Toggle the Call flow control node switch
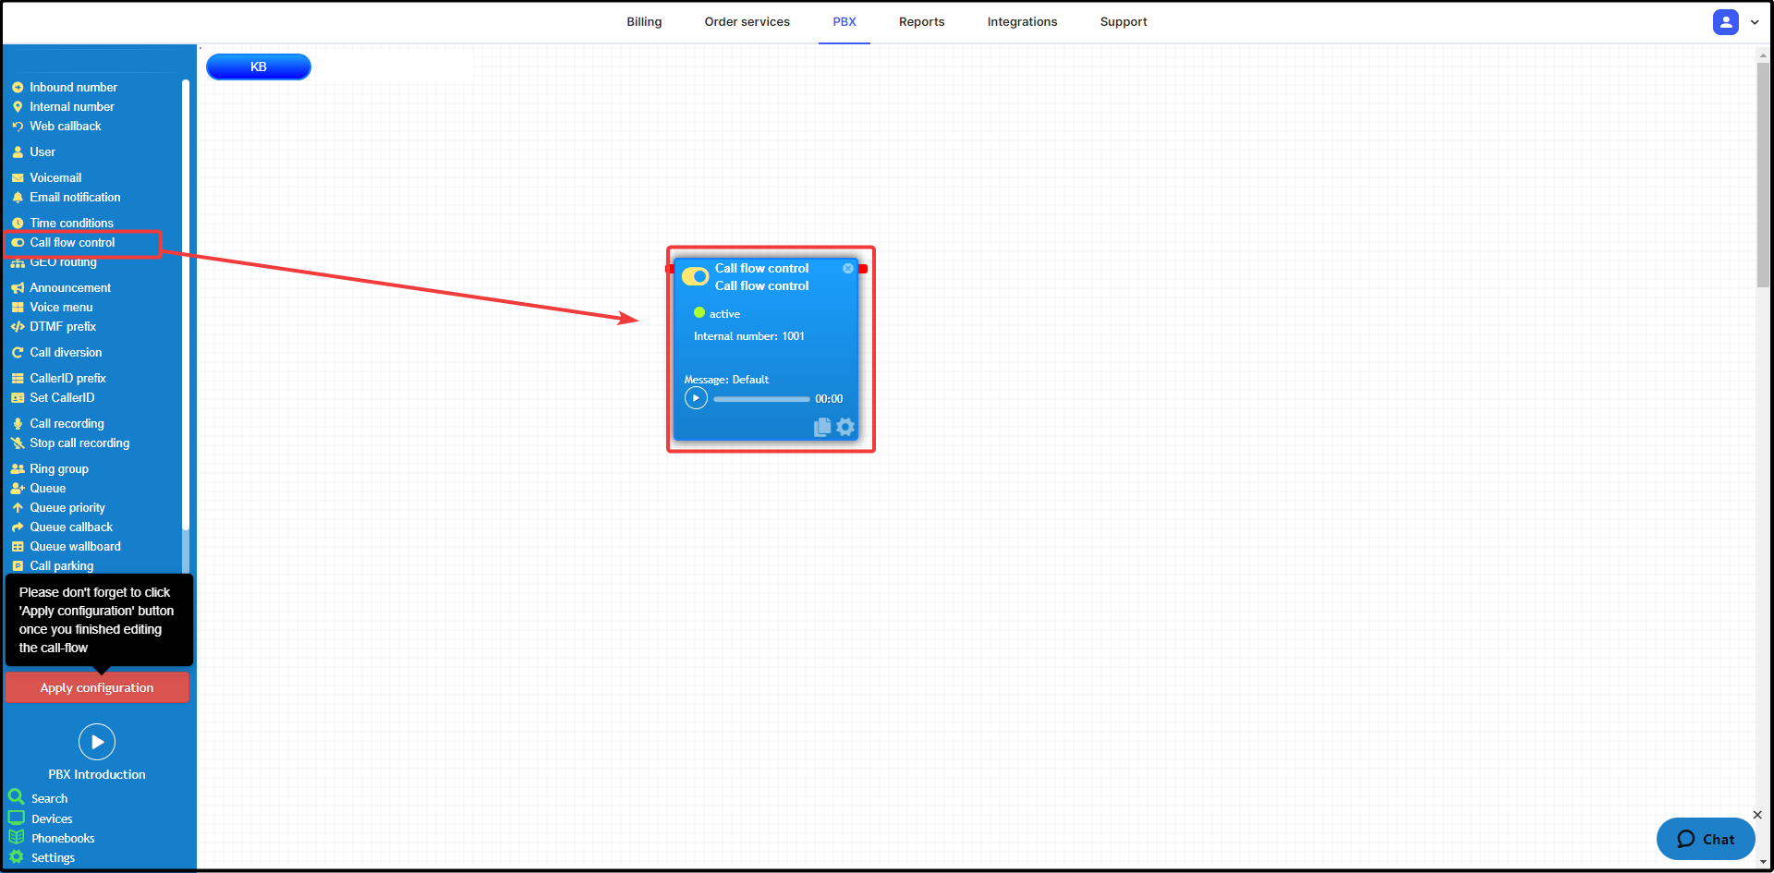 point(695,276)
